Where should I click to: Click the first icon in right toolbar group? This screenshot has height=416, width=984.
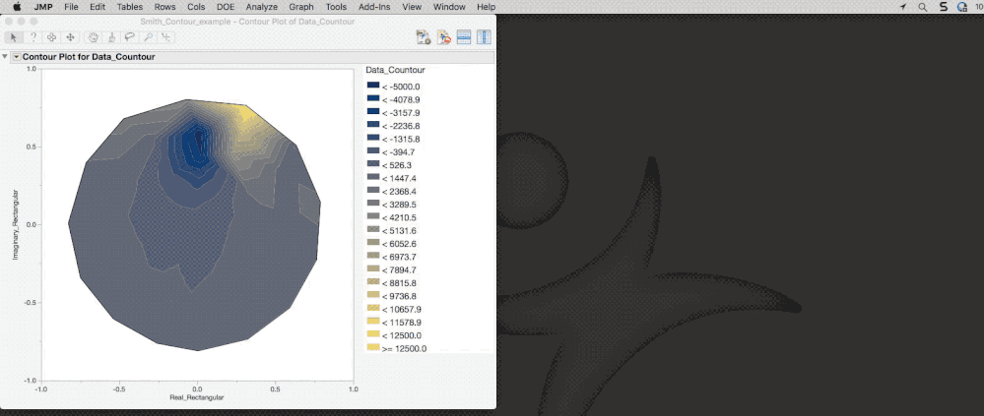click(424, 37)
